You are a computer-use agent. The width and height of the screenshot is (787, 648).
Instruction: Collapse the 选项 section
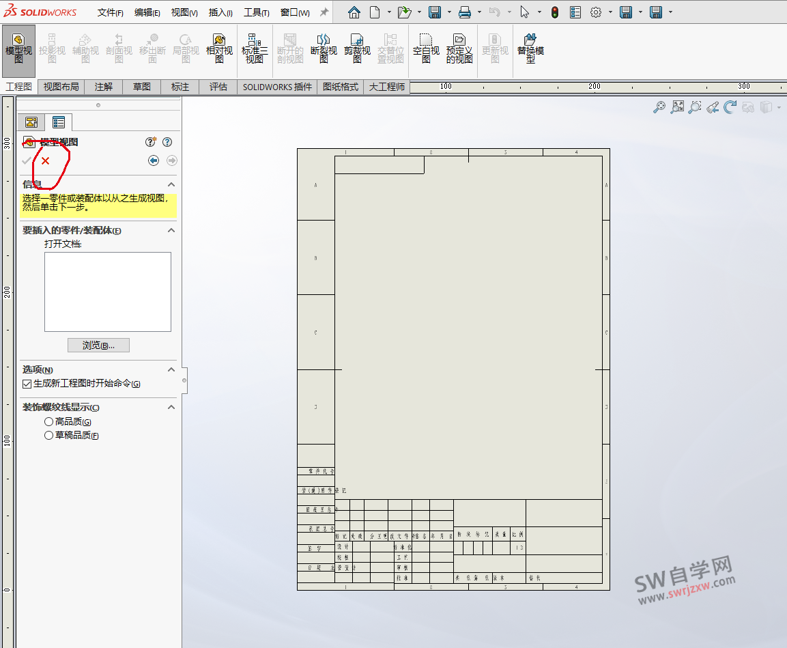171,369
